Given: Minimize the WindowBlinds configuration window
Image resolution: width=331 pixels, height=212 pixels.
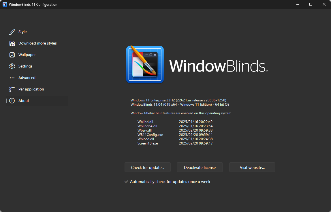Looking at the screenshot, I should pyautogui.click(x=298, y=4).
